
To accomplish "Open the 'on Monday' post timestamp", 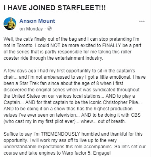I will click(31, 29).
